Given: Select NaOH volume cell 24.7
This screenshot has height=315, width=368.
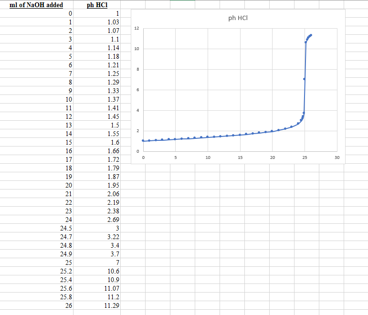Looking at the screenshot, I should click(x=36, y=237).
